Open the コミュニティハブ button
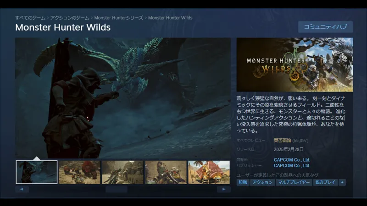 coord(325,27)
